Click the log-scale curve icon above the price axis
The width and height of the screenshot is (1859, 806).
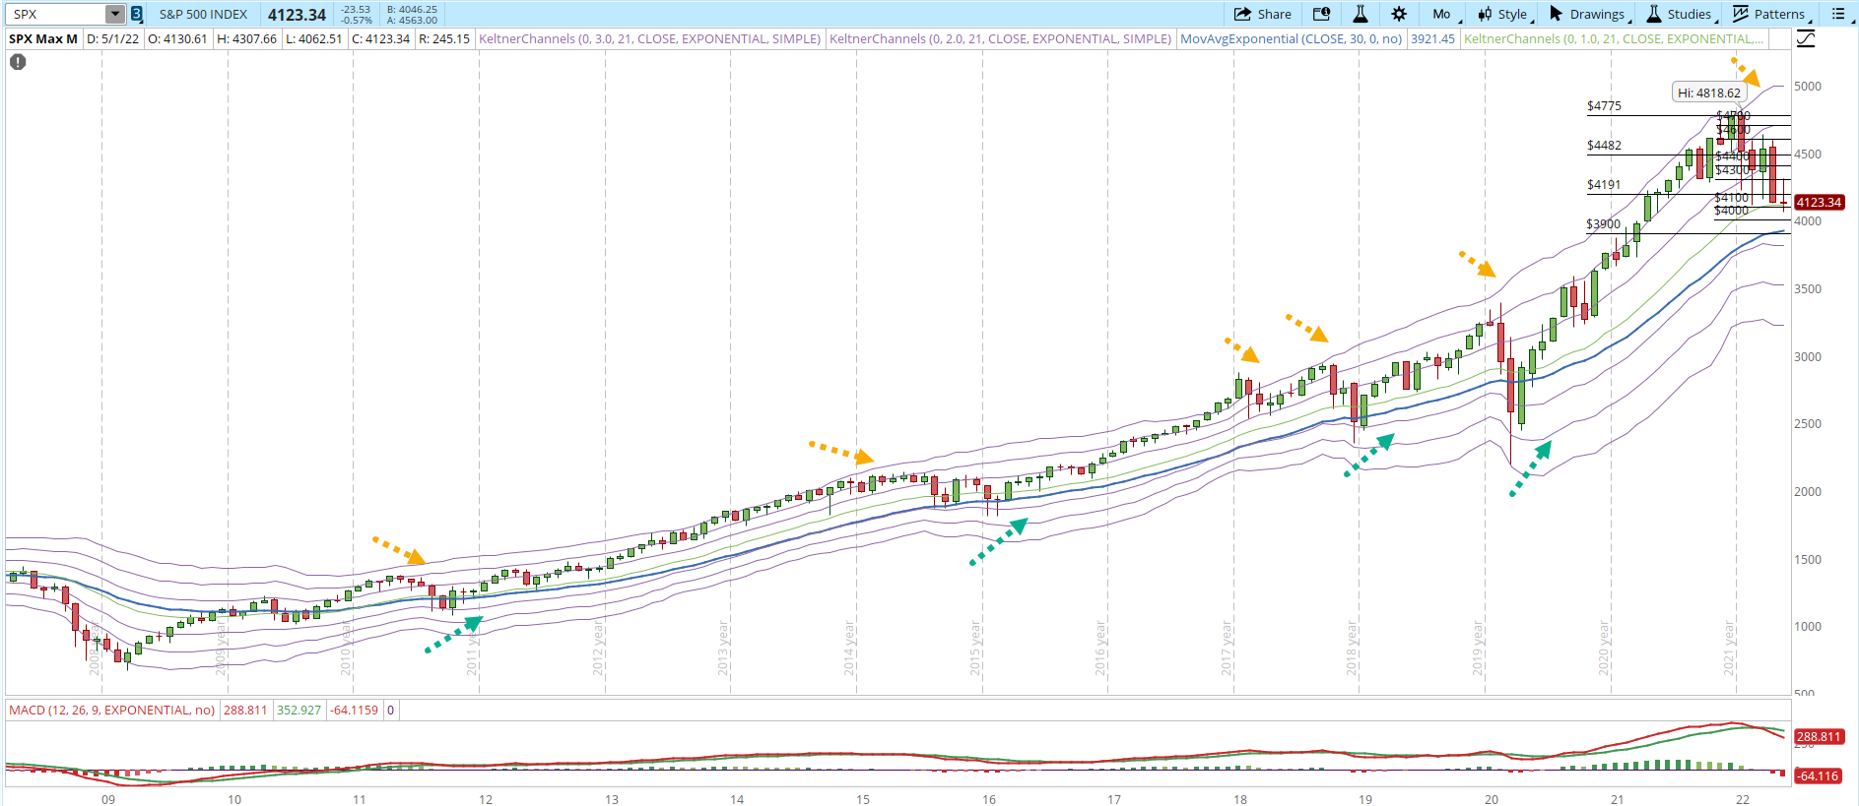coord(1805,39)
